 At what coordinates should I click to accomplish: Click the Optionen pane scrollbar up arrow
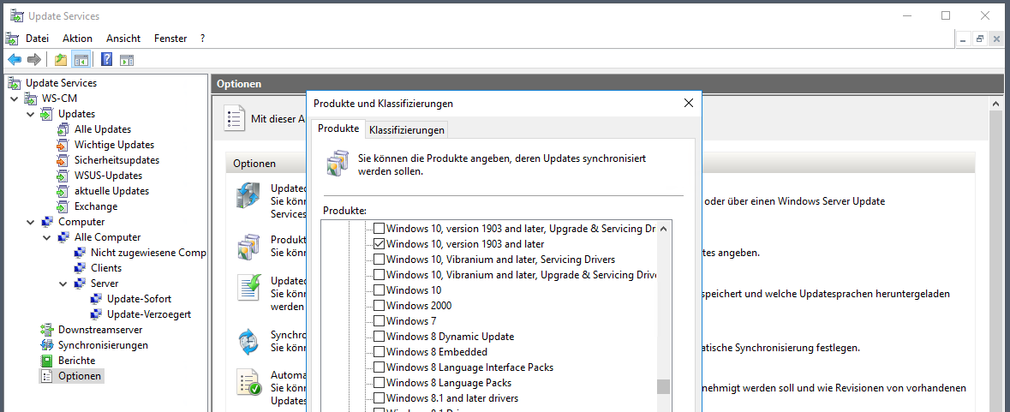[995, 104]
